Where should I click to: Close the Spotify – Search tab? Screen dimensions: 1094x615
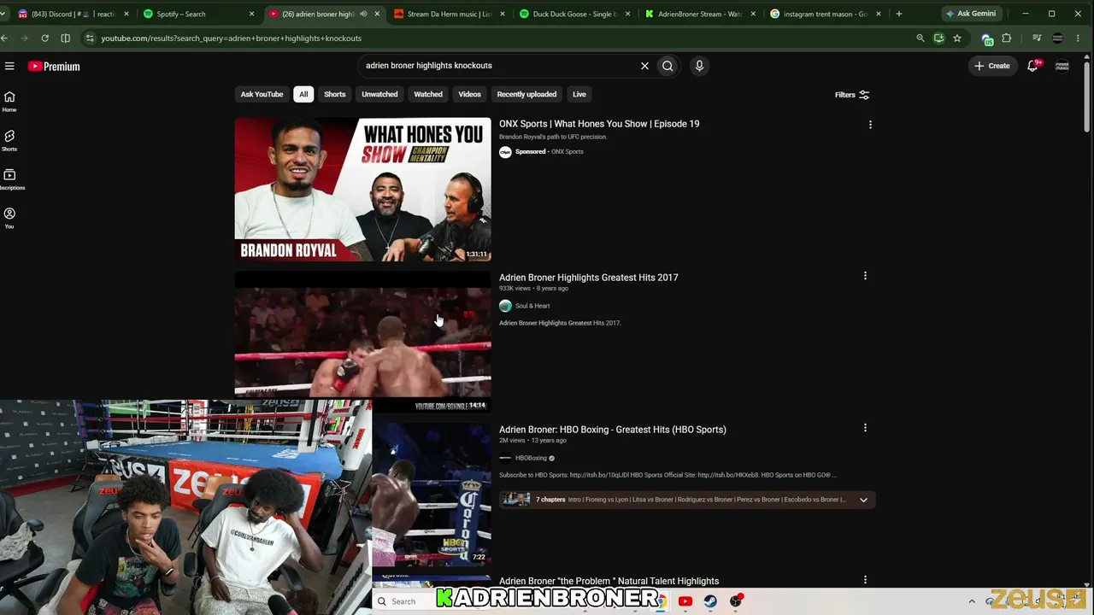(x=251, y=14)
